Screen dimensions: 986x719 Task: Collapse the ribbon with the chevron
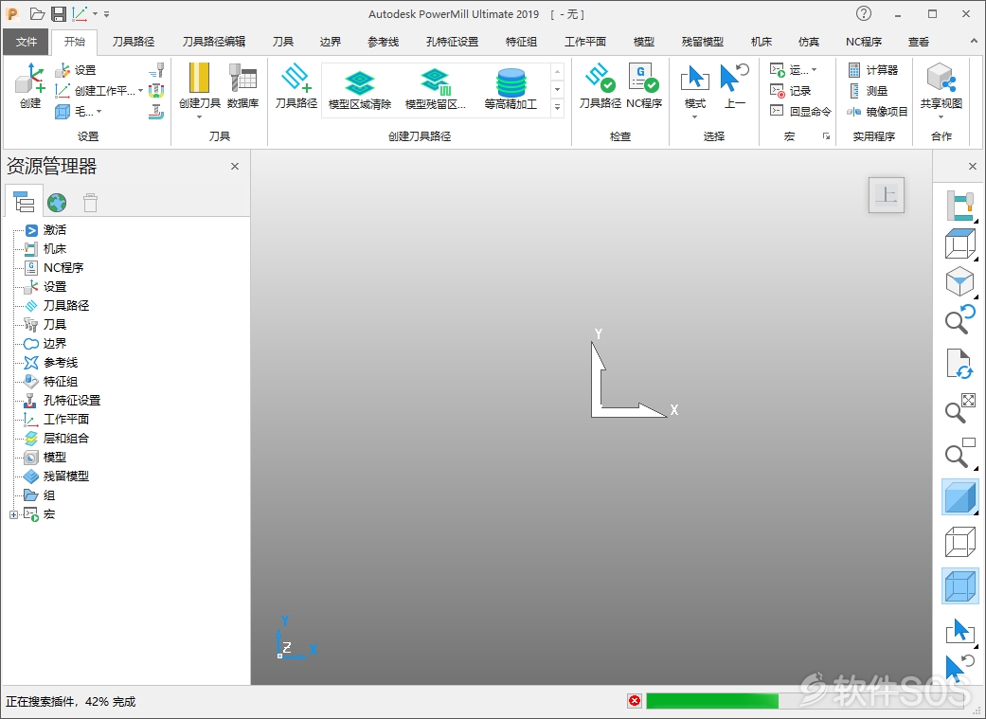974,42
